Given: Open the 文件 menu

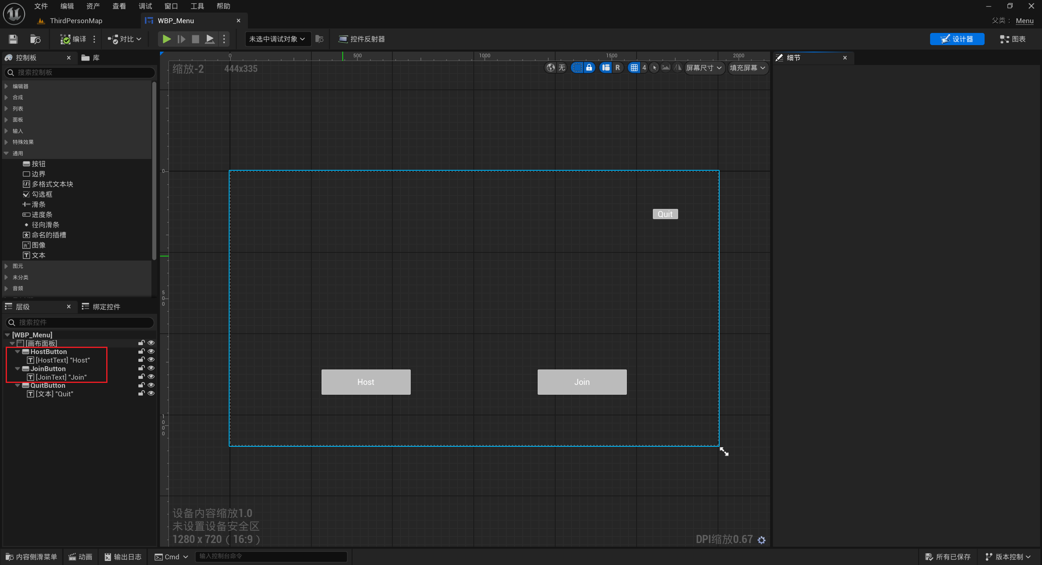Looking at the screenshot, I should (41, 6).
